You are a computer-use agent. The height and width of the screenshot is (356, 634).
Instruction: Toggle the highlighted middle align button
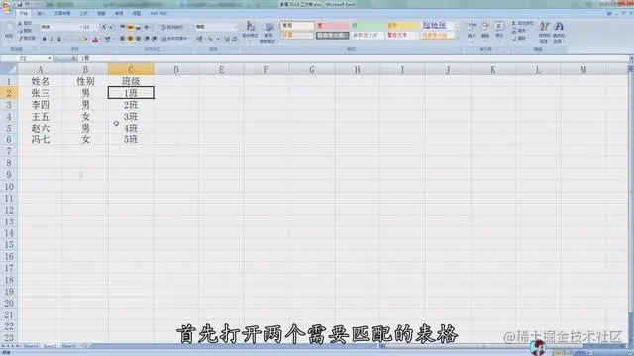click(130, 27)
